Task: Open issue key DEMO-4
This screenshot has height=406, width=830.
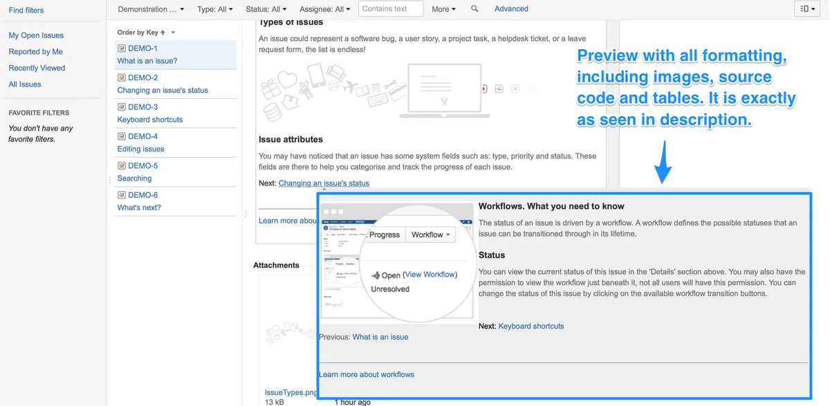Action: pyautogui.click(x=142, y=136)
